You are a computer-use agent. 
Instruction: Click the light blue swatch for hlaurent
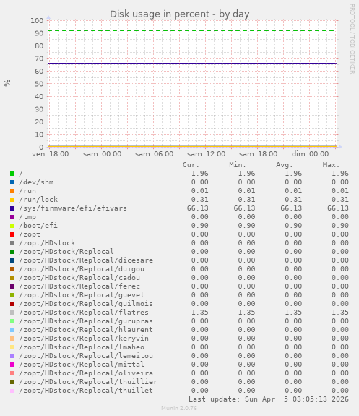(12, 330)
